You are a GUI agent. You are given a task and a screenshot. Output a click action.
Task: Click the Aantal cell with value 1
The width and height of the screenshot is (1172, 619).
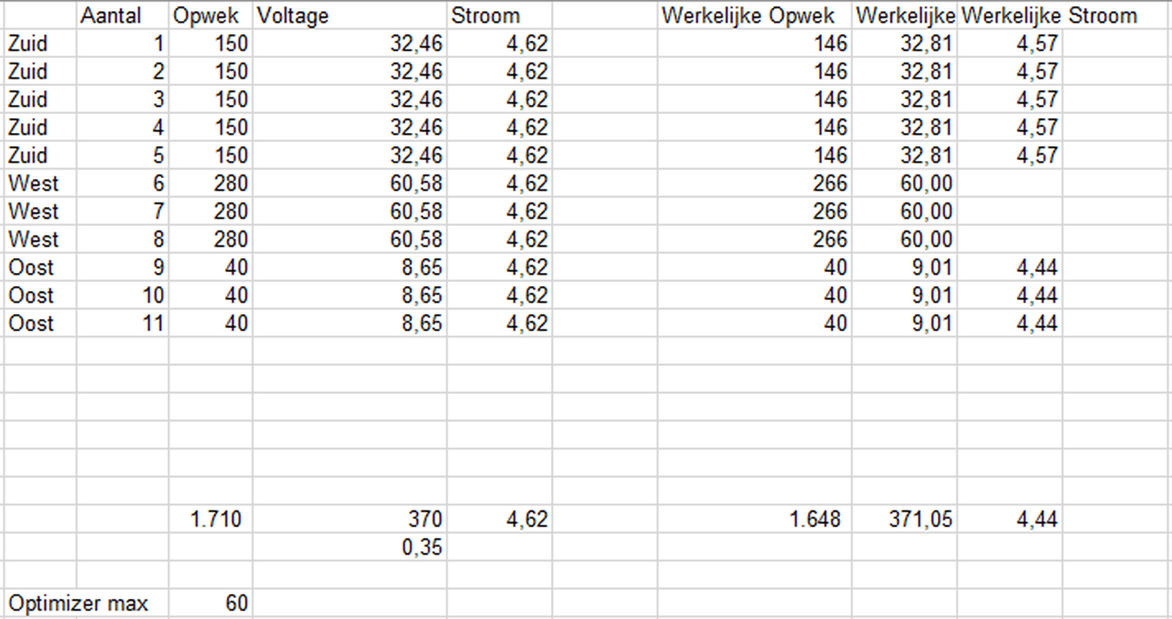123,43
